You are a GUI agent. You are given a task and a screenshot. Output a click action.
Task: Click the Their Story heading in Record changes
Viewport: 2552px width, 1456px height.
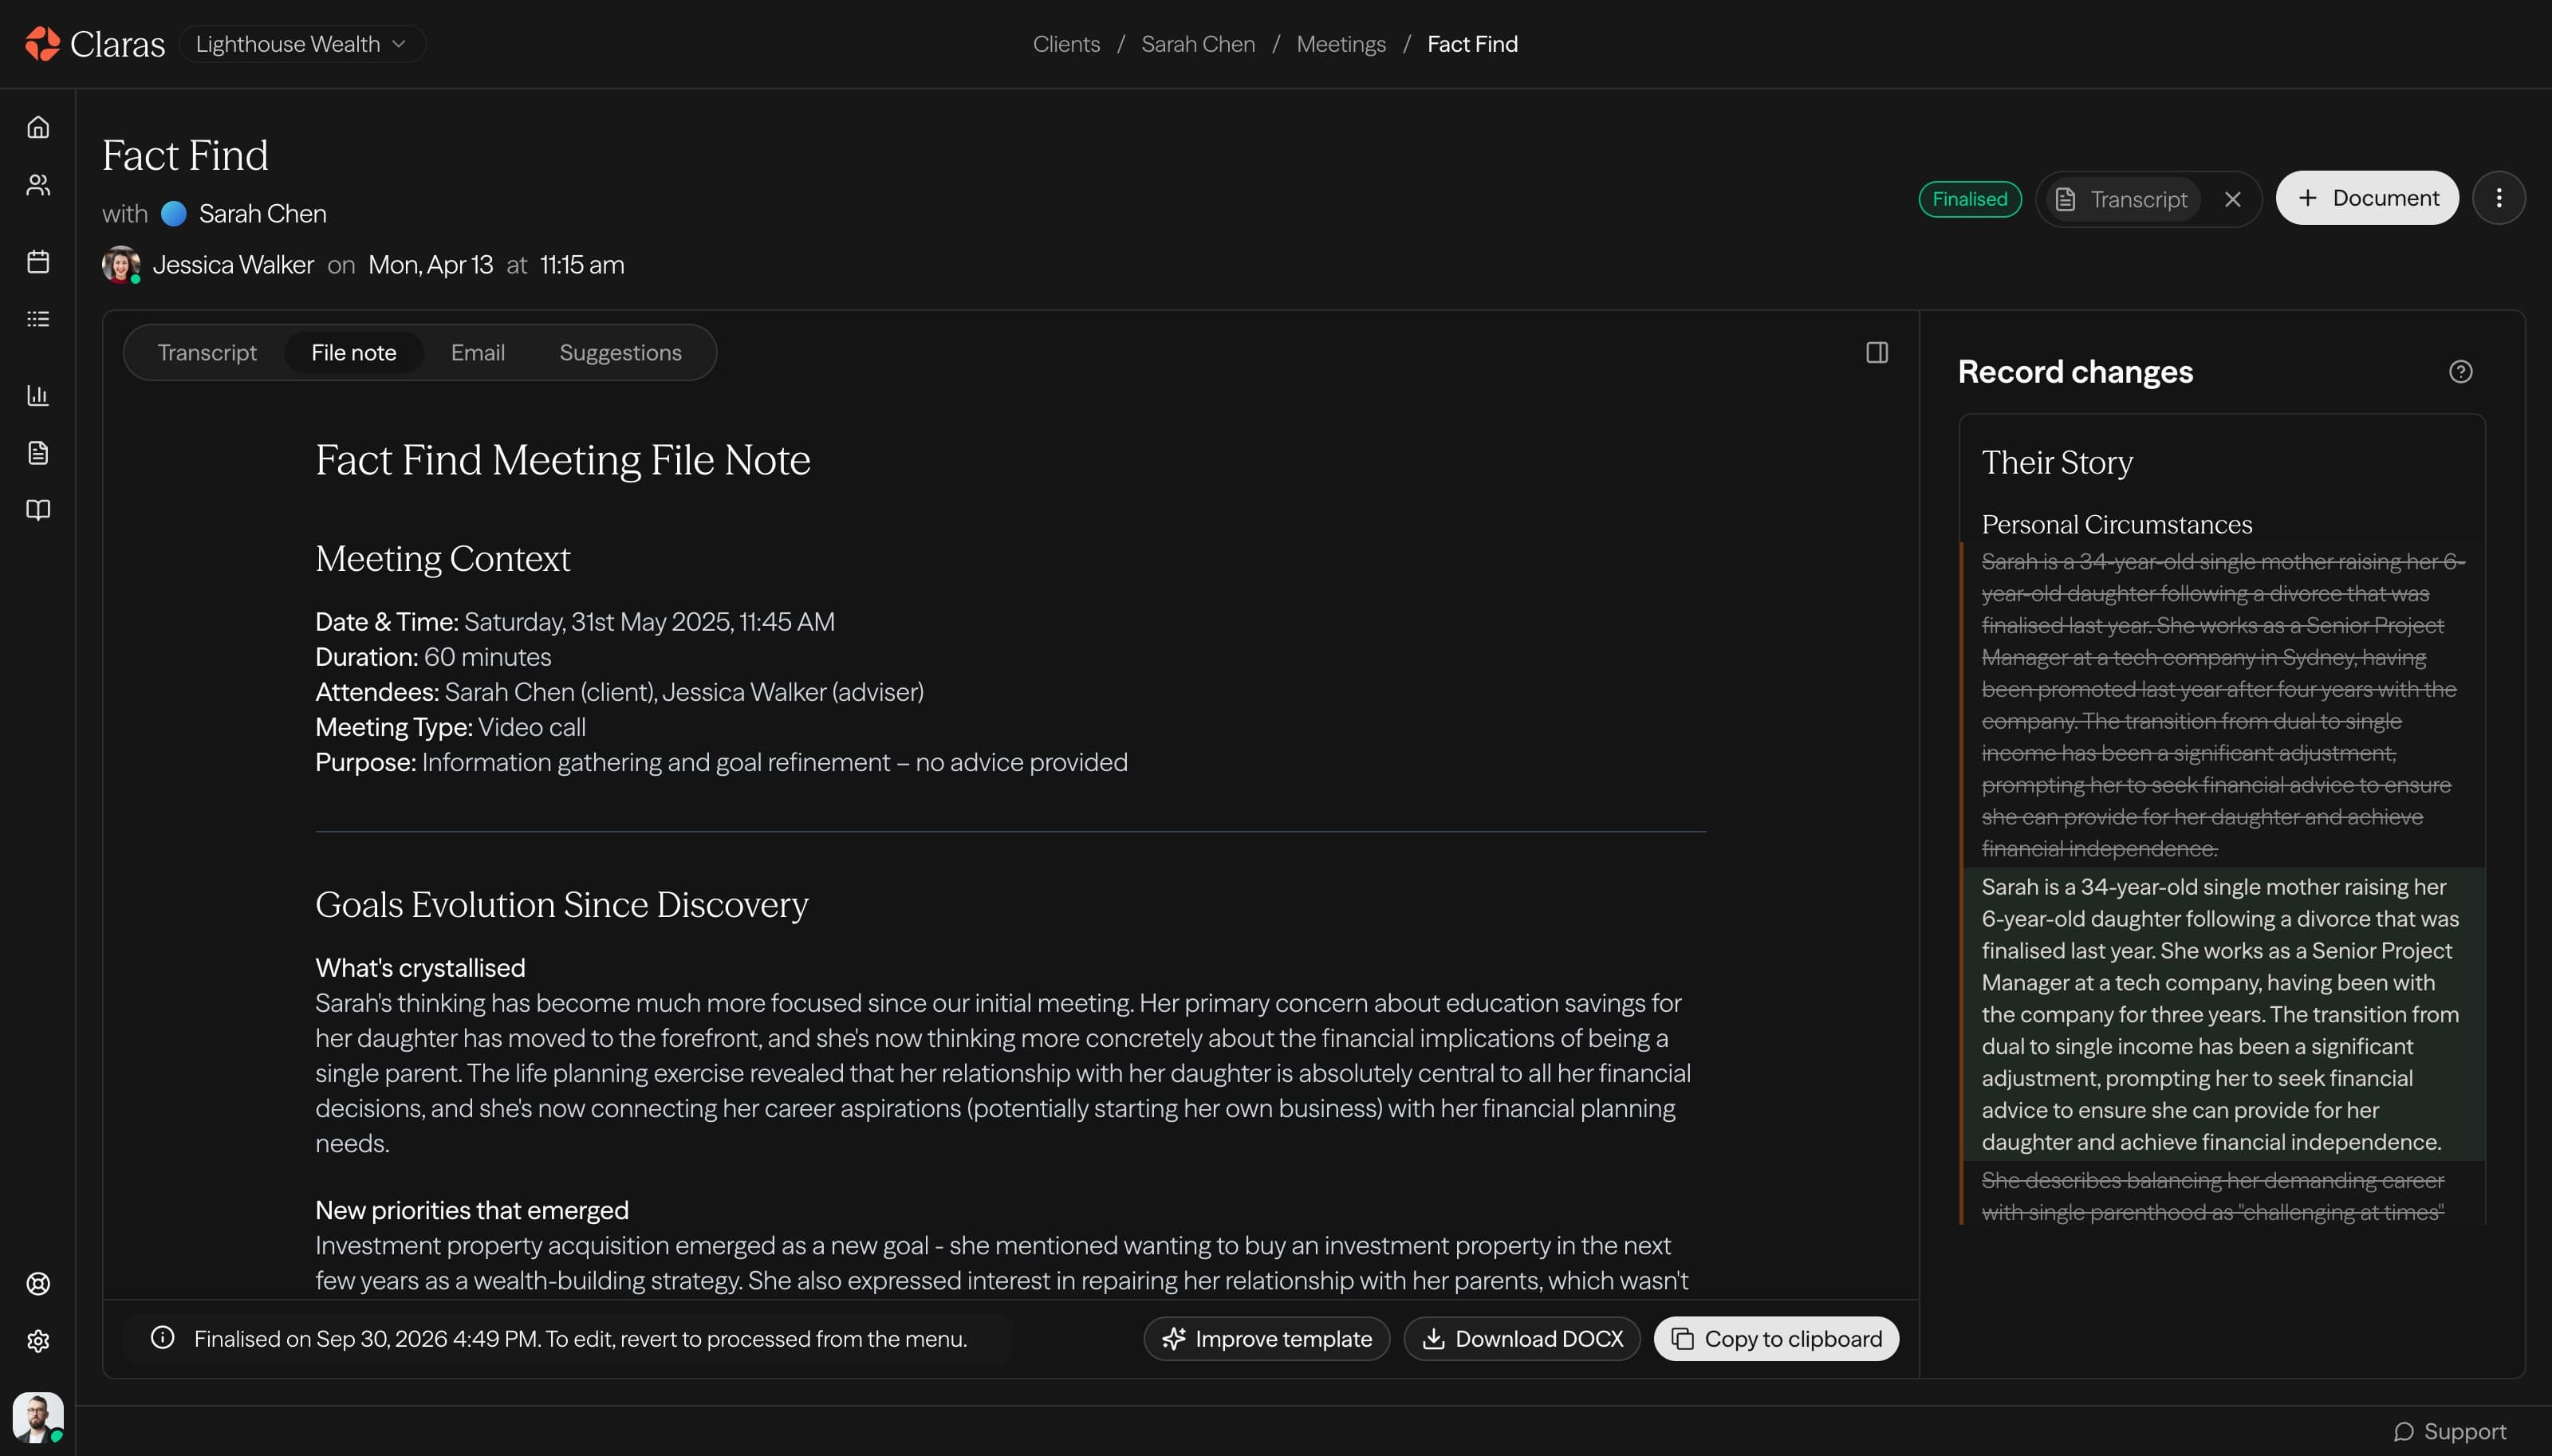click(2057, 462)
